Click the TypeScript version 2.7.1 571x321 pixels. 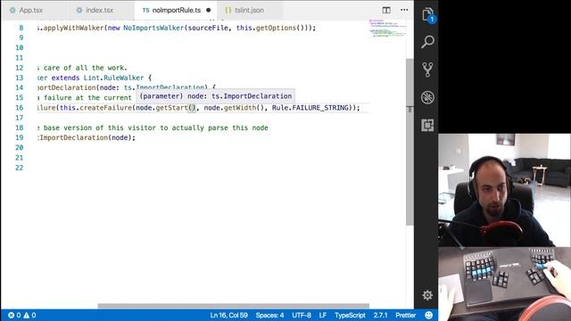point(380,315)
